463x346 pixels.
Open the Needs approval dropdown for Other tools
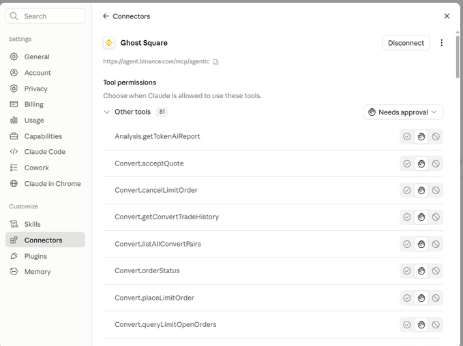click(x=403, y=112)
